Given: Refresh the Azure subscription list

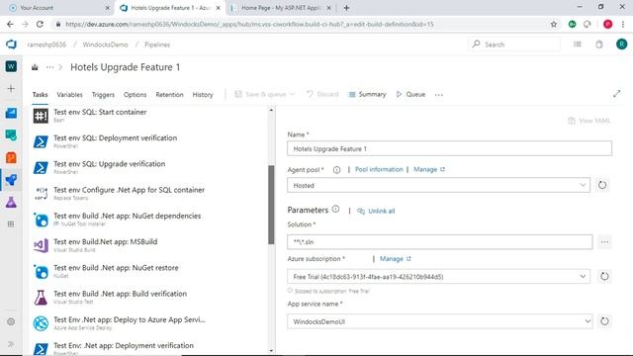Looking at the screenshot, I should point(604,277).
